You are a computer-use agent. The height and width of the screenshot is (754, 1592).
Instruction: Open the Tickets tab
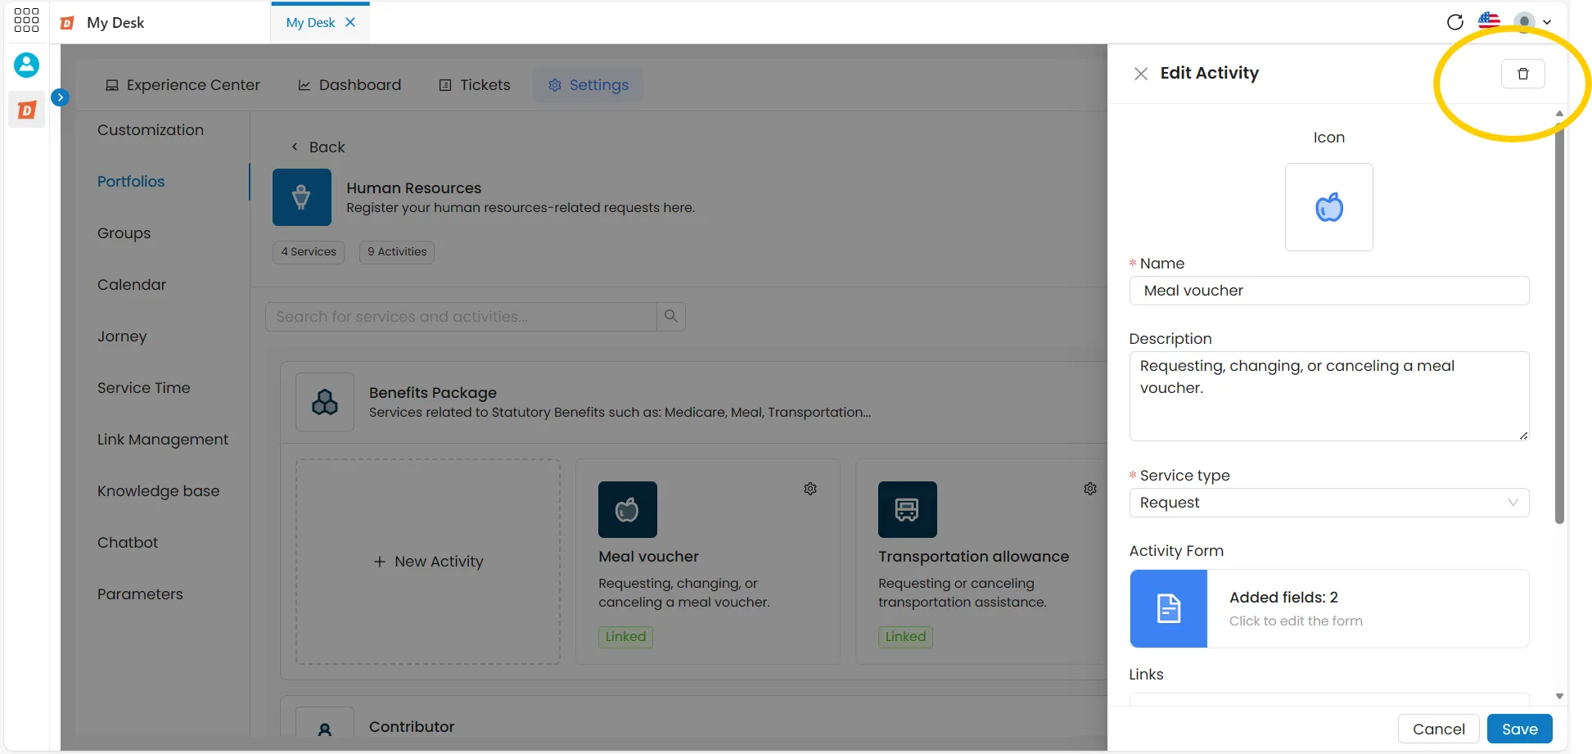(x=475, y=85)
